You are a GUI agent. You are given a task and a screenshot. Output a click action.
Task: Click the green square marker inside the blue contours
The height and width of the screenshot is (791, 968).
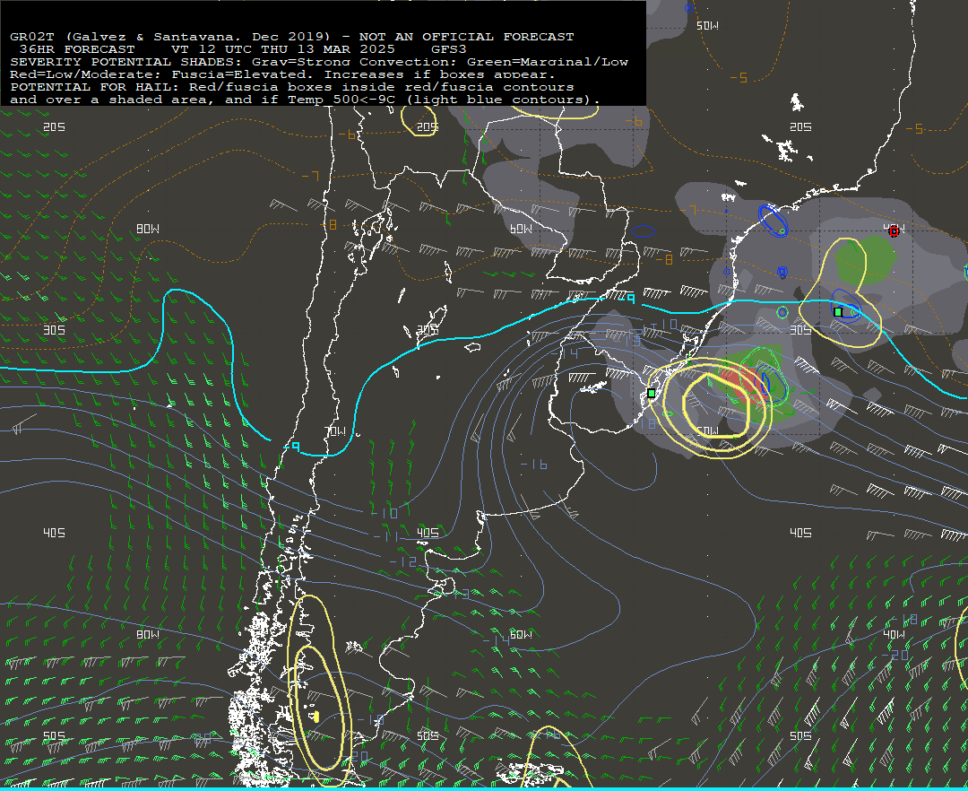(x=838, y=312)
